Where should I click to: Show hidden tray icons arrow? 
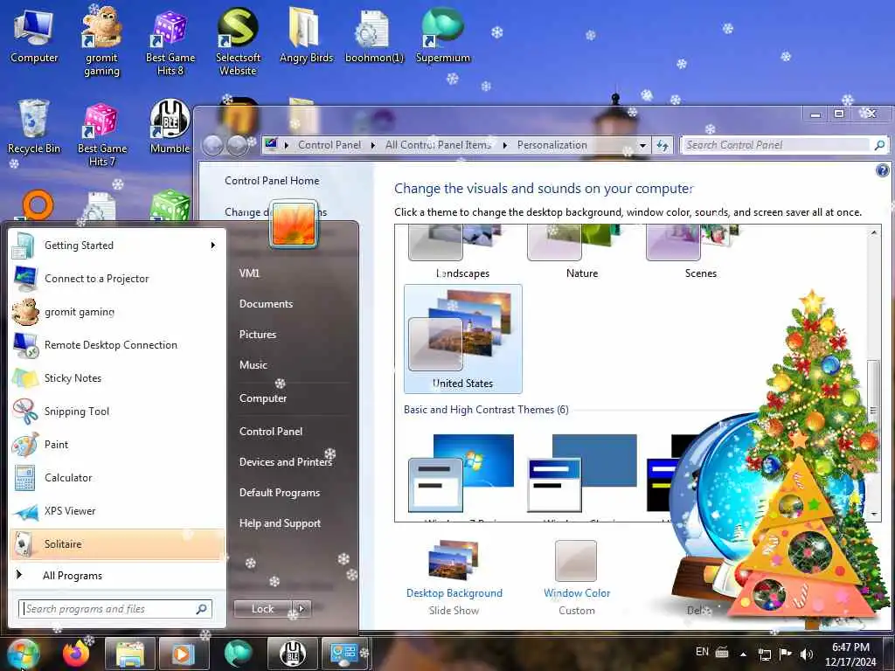pyautogui.click(x=743, y=654)
